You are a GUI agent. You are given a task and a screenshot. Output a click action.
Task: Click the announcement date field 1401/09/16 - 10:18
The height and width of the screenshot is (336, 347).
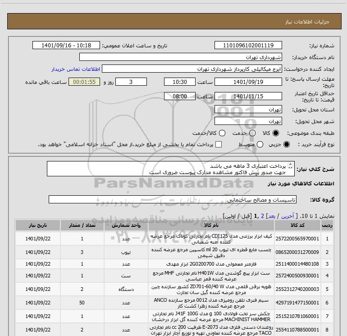coord(66,45)
